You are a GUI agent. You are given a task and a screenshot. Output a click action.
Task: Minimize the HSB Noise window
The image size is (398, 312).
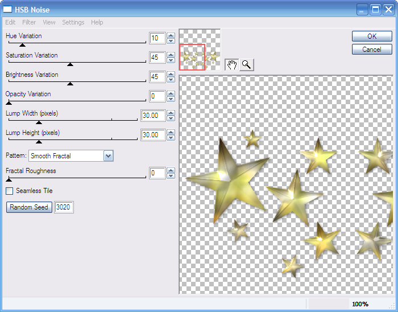pos(362,10)
